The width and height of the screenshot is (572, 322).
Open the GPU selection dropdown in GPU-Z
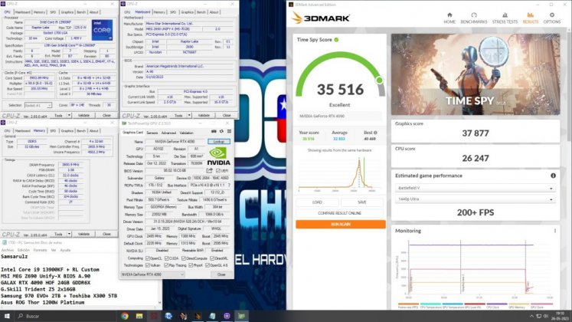152,274
